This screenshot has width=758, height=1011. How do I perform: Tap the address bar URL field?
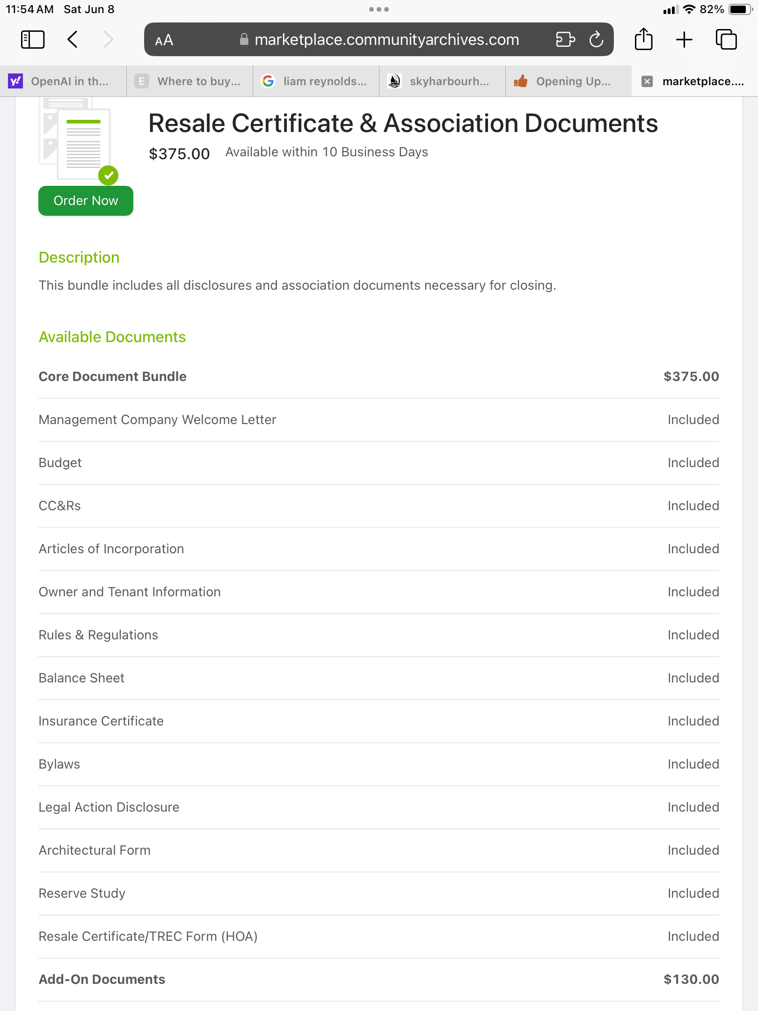coord(386,40)
